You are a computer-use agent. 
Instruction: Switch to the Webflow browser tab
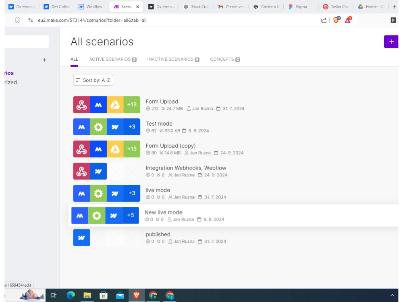[x=91, y=7]
